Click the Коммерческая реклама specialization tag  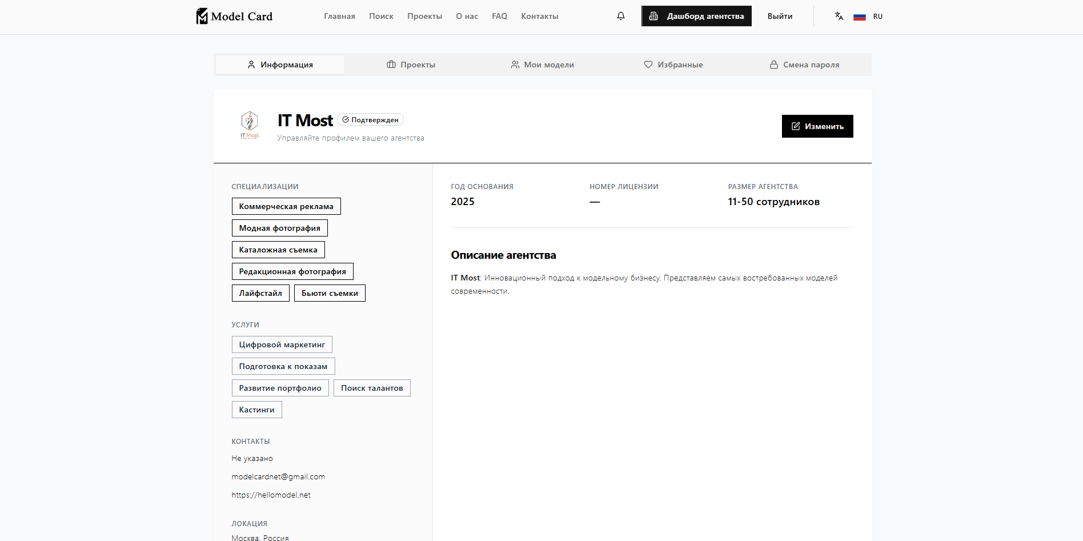[286, 206]
